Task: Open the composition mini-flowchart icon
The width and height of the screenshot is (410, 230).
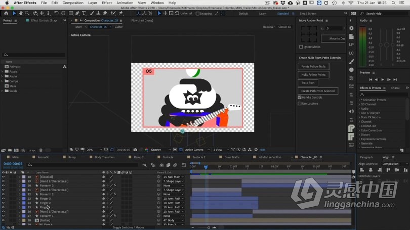Action: coord(145,165)
